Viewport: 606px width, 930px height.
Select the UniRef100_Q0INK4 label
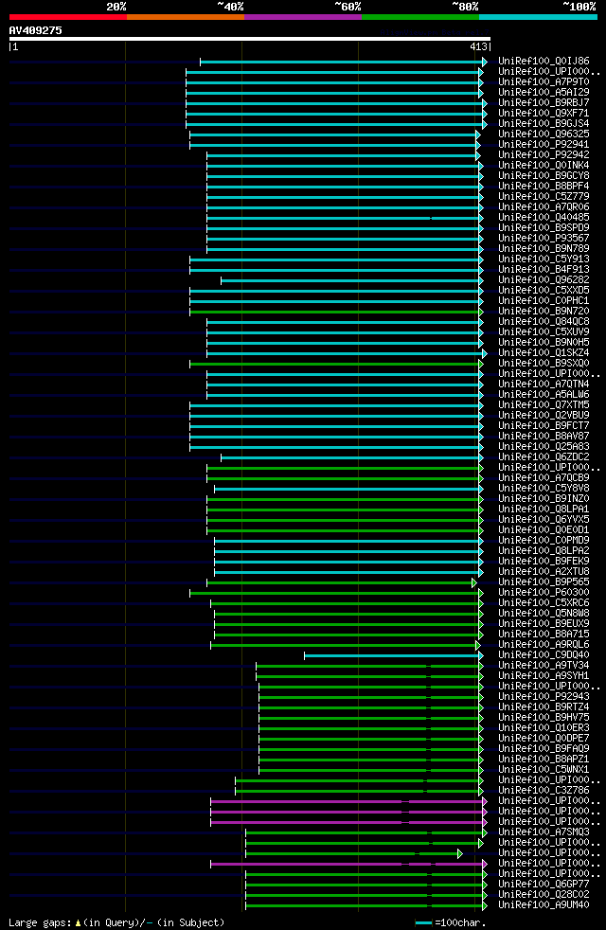click(544, 166)
